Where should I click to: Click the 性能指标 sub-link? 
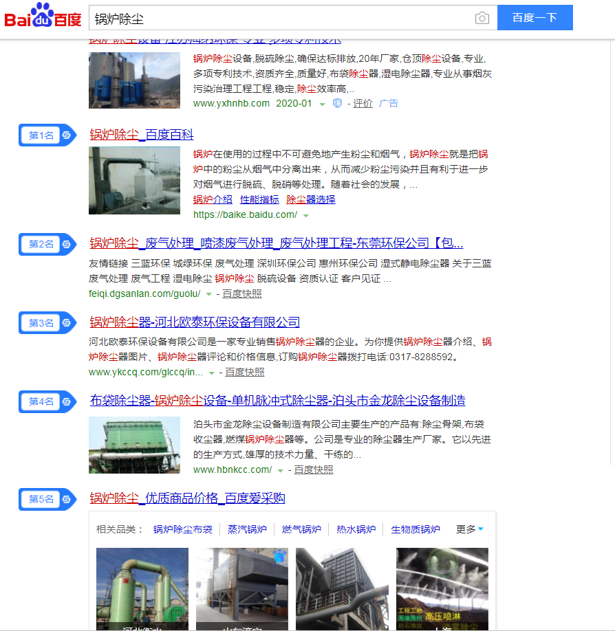click(x=259, y=199)
